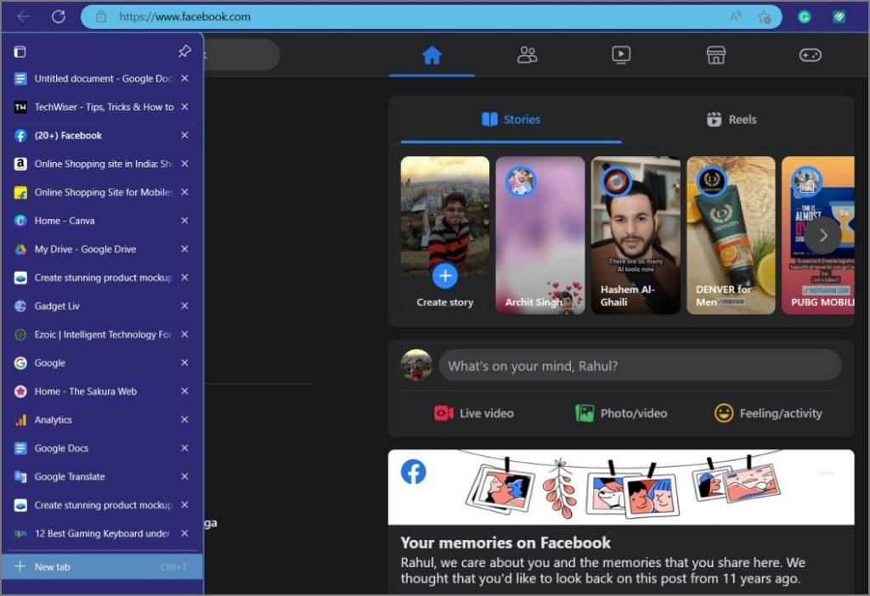Image resolution: width=870 pixels, height=596 pixels.
Task: Close the Google tab
Action: tap(184, 363)
